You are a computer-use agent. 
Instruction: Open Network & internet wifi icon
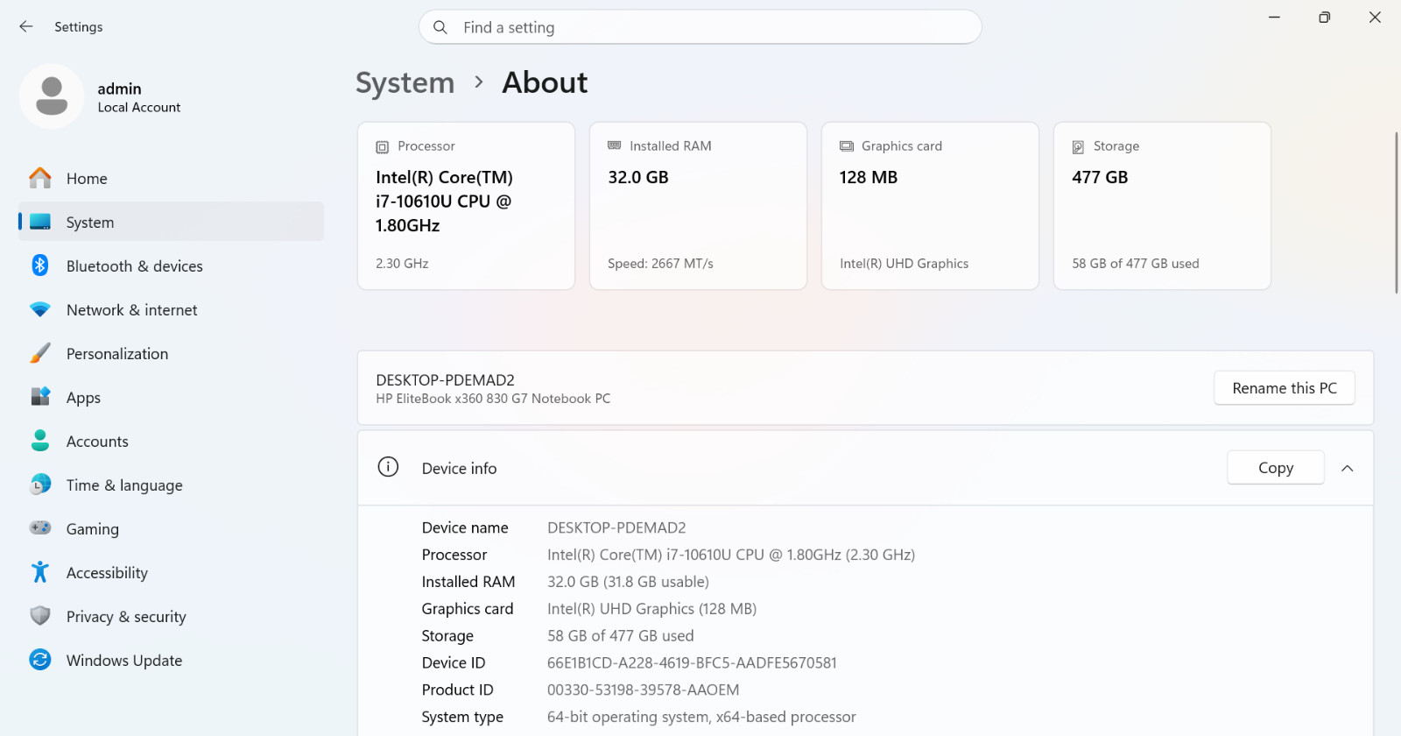click(x=40, y=309)
